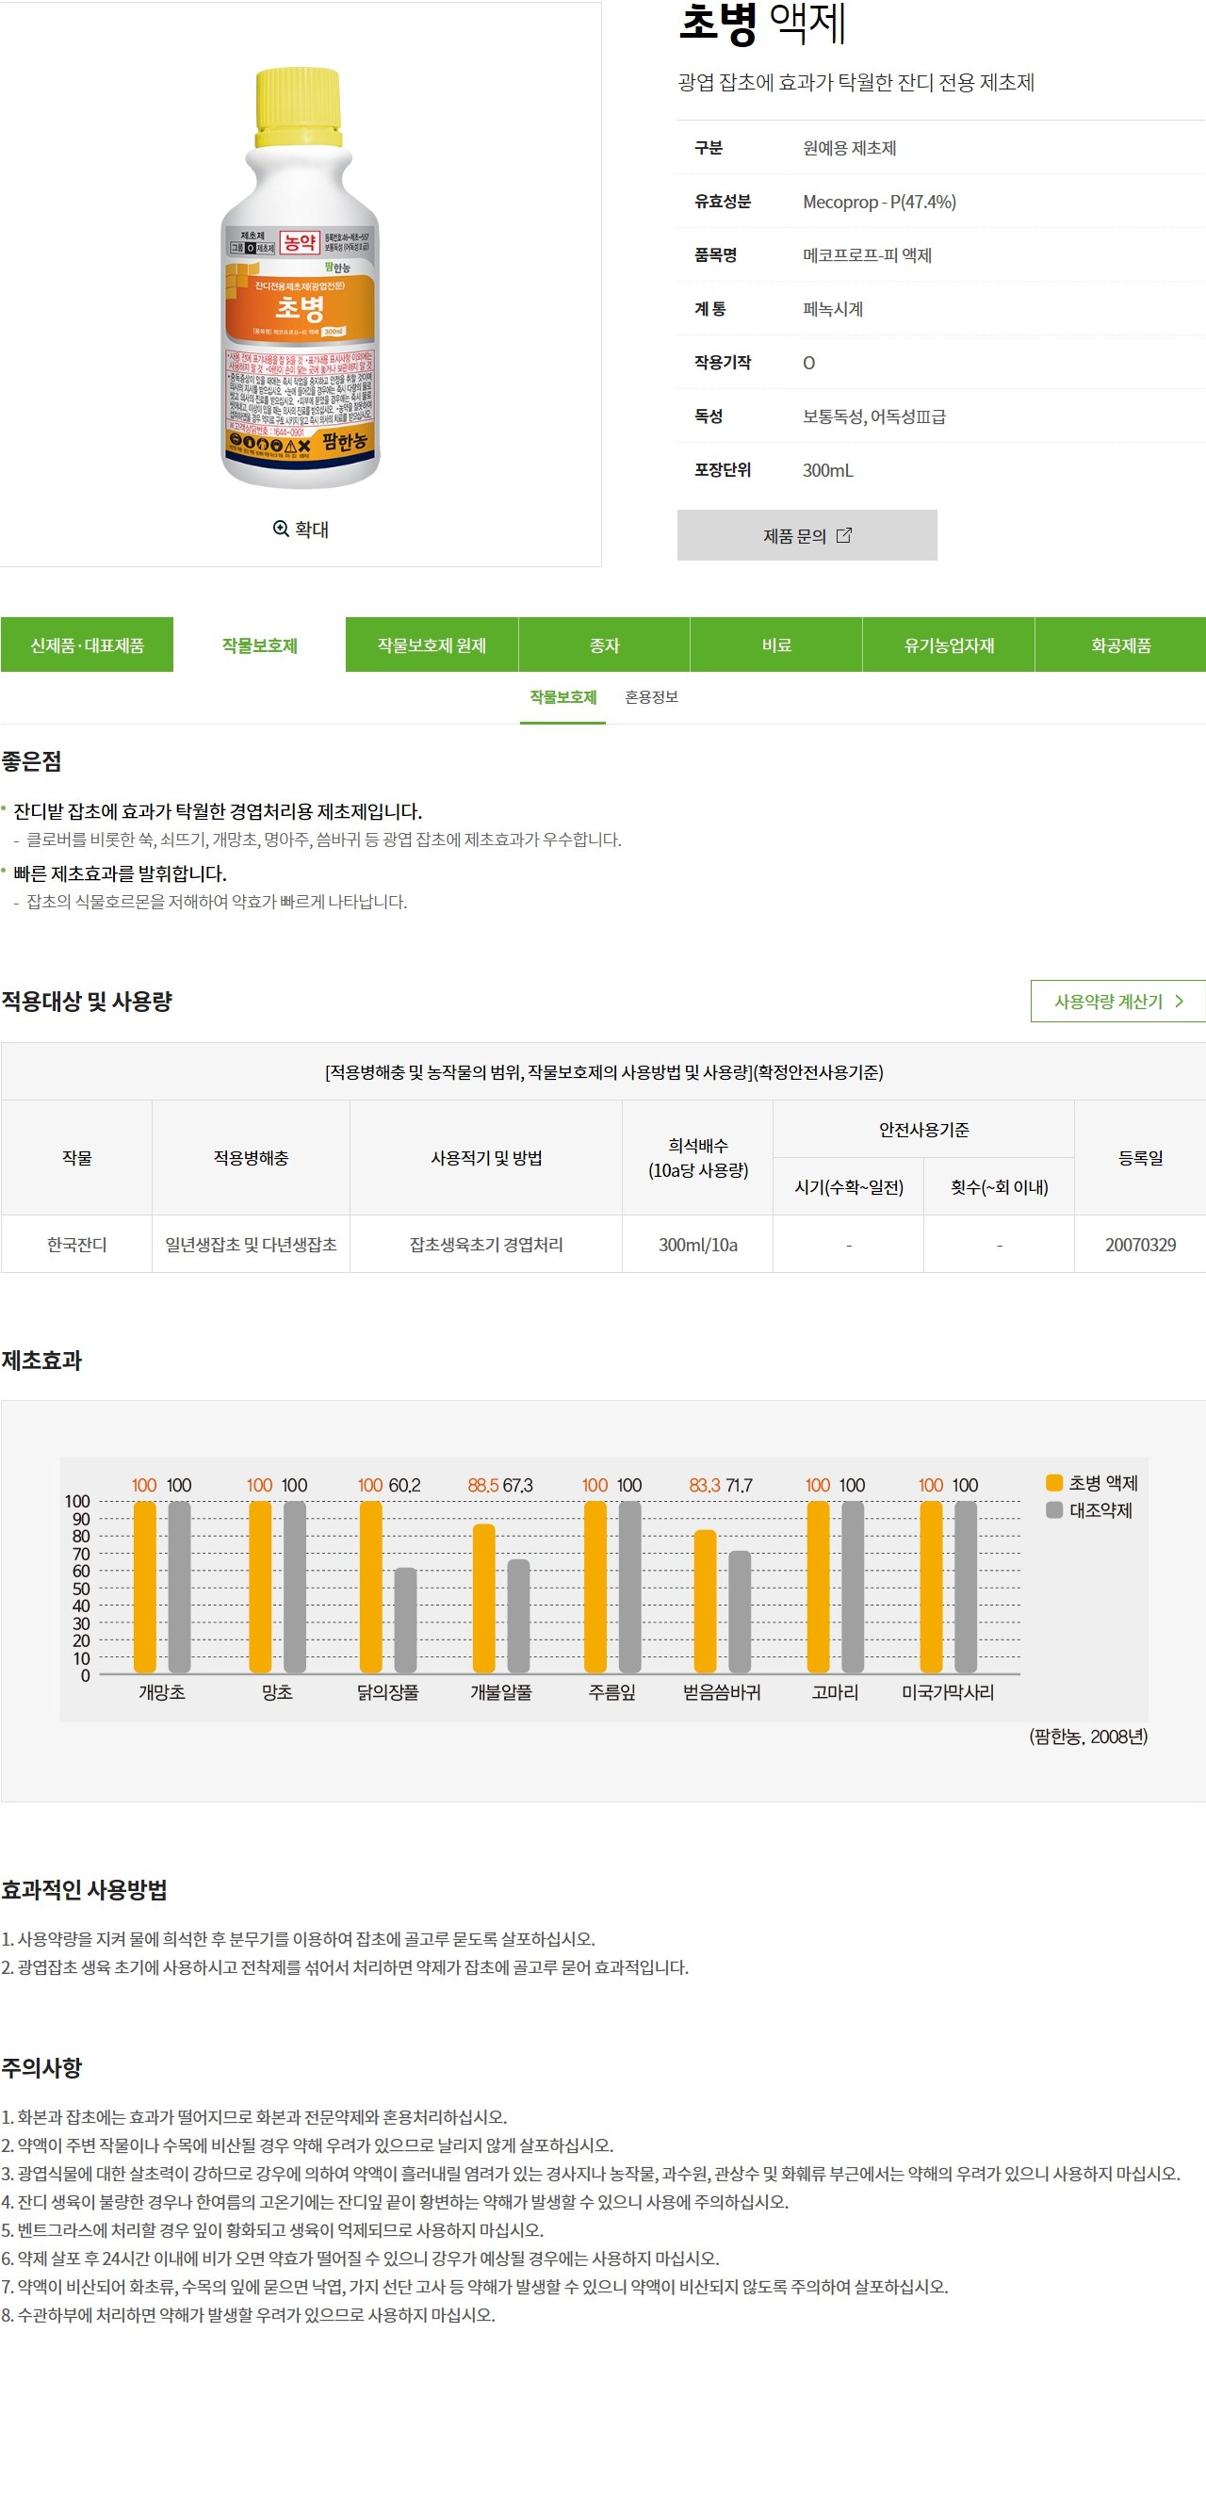Select the 화공제품 tab
1206x2495 pixels.
click(1121, 645)
